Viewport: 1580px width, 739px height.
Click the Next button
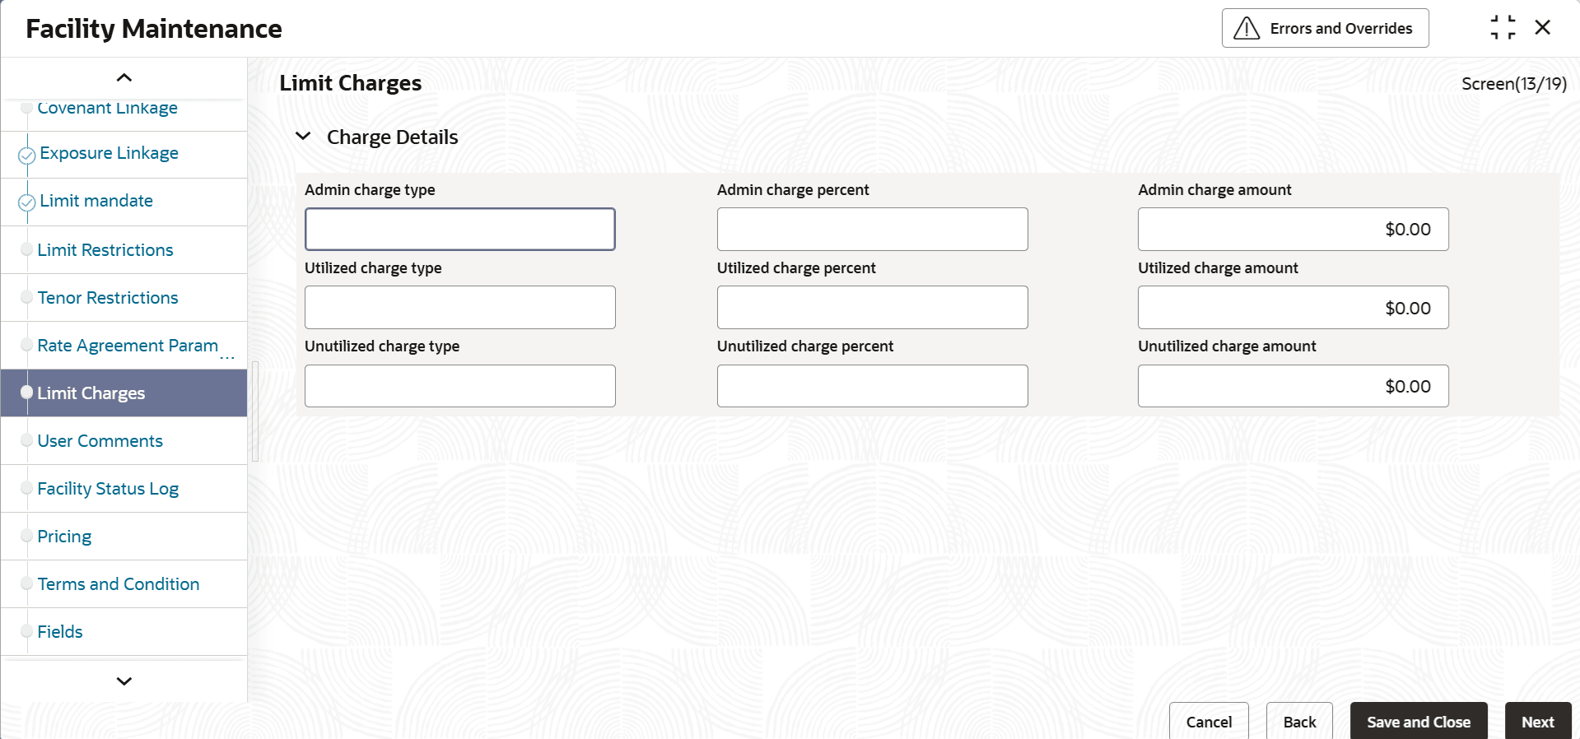1537,722
